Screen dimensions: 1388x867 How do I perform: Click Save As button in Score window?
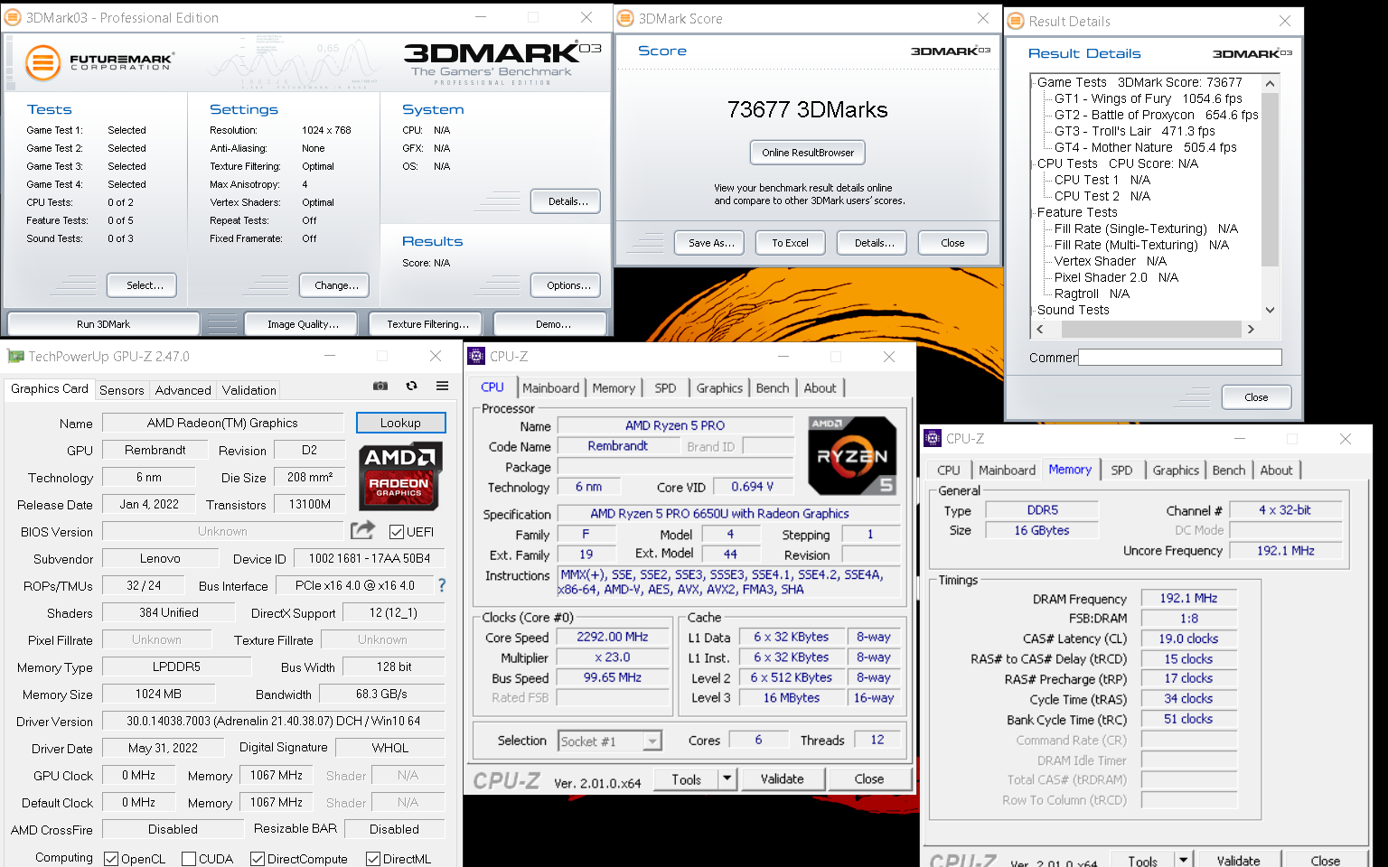click(710, 243)
